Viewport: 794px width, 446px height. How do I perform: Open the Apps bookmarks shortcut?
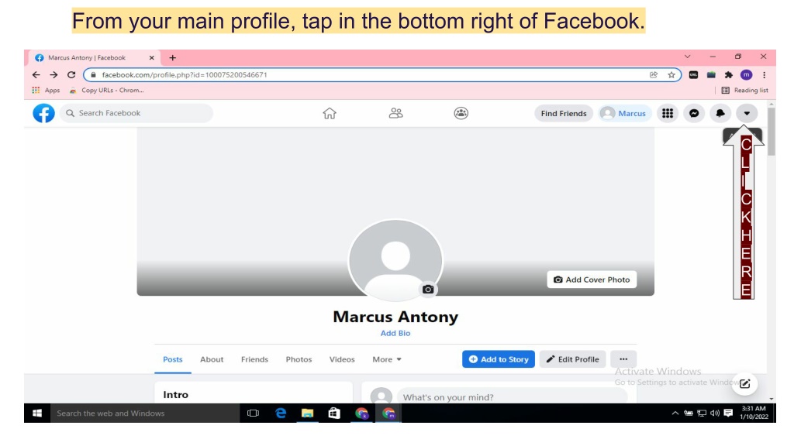click(x=46, y=90)
